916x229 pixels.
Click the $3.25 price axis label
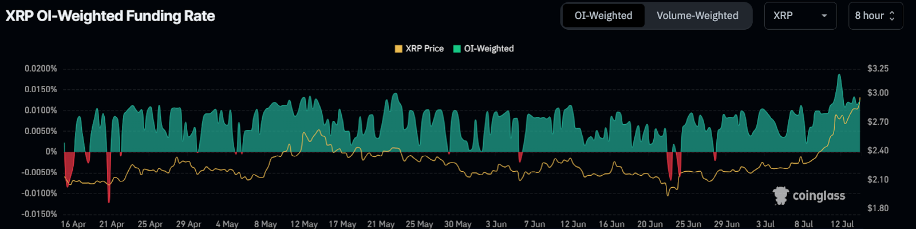point(878,69)
